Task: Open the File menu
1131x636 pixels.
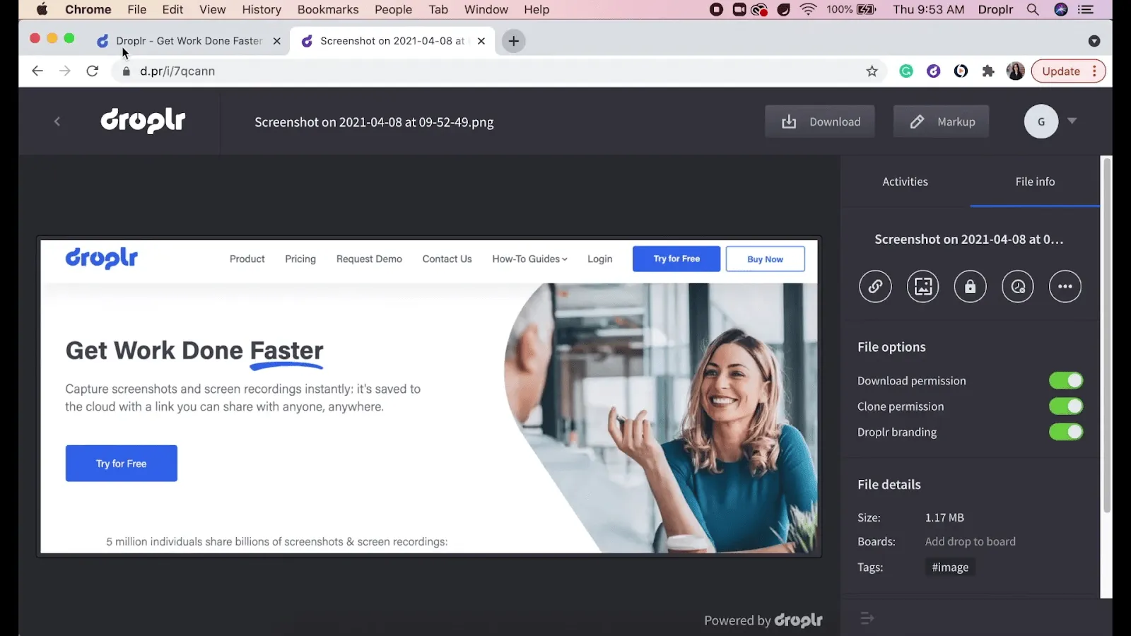Action: (x=137, y=9)
